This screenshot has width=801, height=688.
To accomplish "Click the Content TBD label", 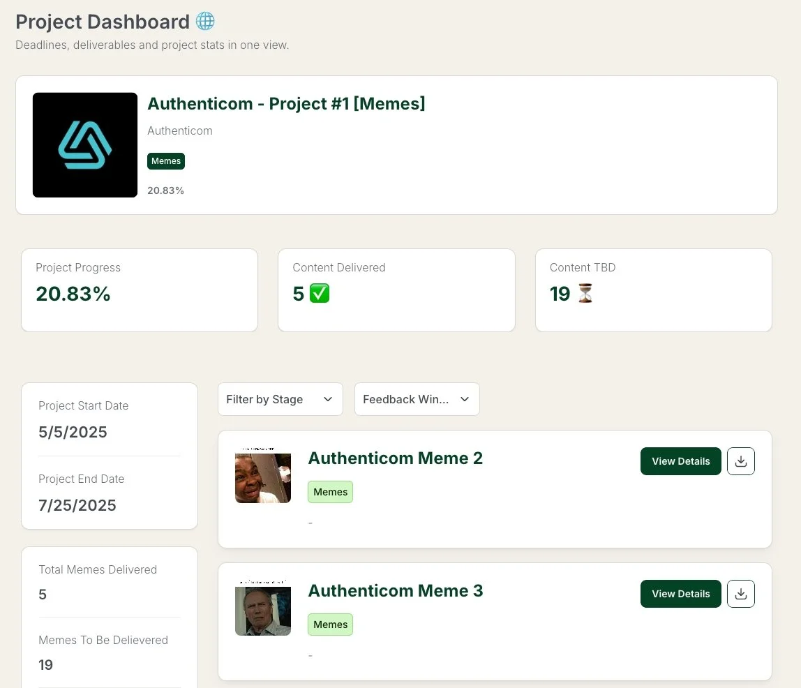I will point(583,268).
